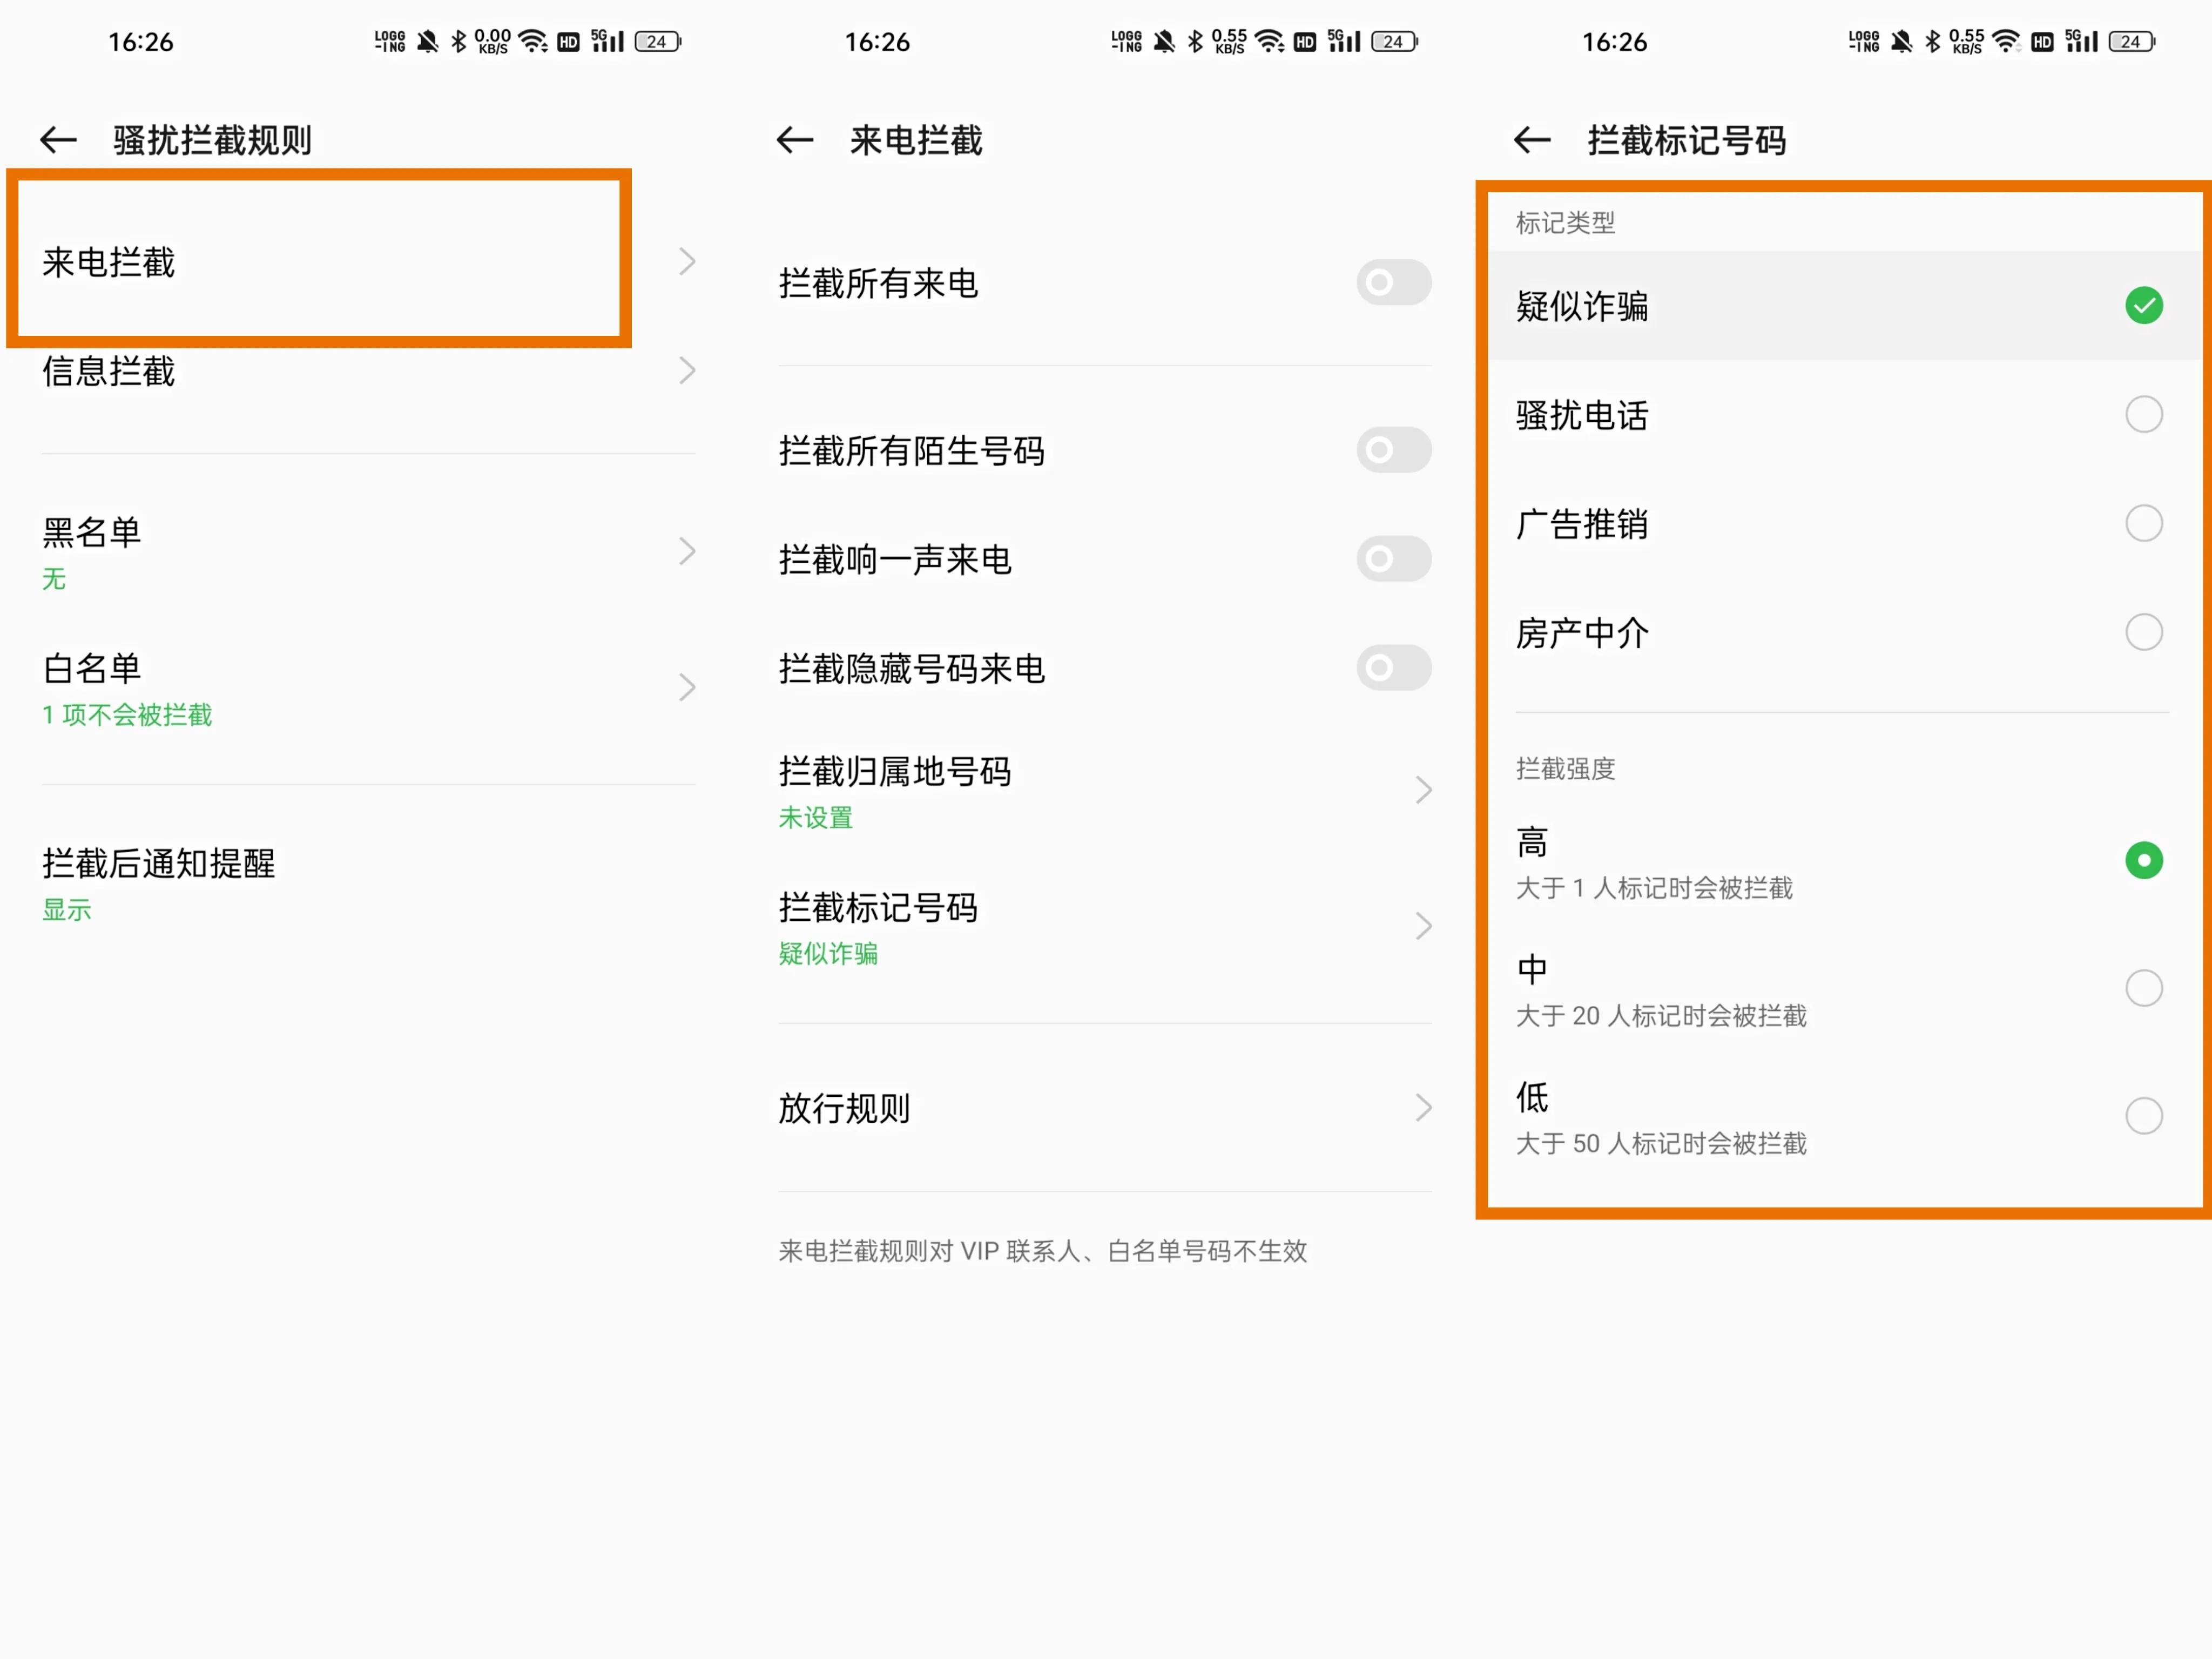
Task: Open 来电拦截 menu entry
Action: (369, 262)
